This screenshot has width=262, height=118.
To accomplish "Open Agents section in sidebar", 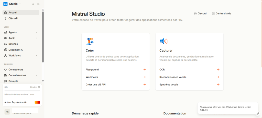I will pos(21,32).
